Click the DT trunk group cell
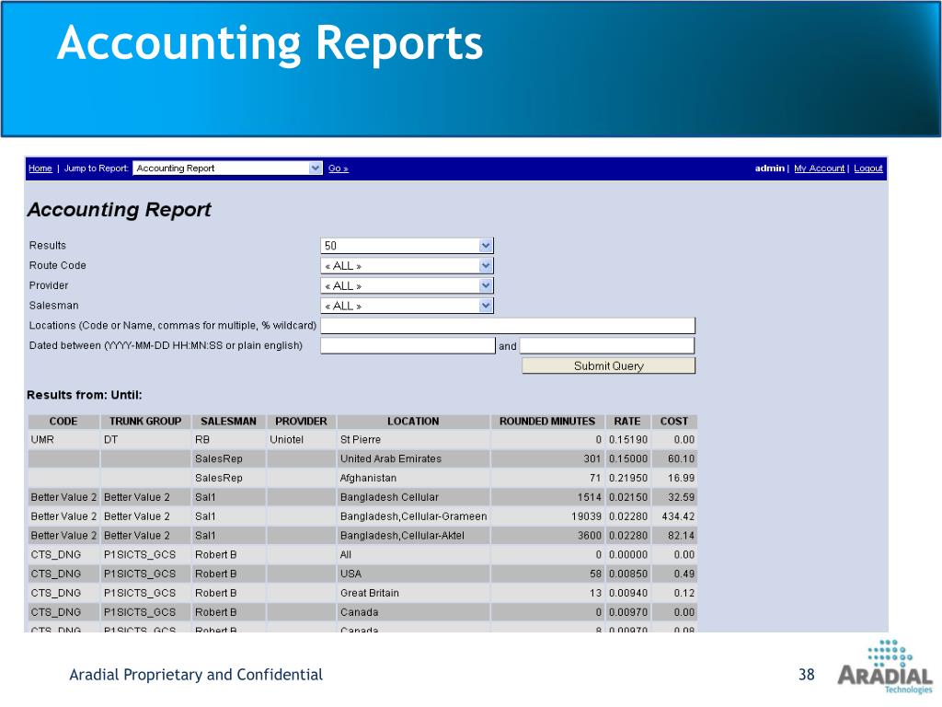 (x=146, y=439)
